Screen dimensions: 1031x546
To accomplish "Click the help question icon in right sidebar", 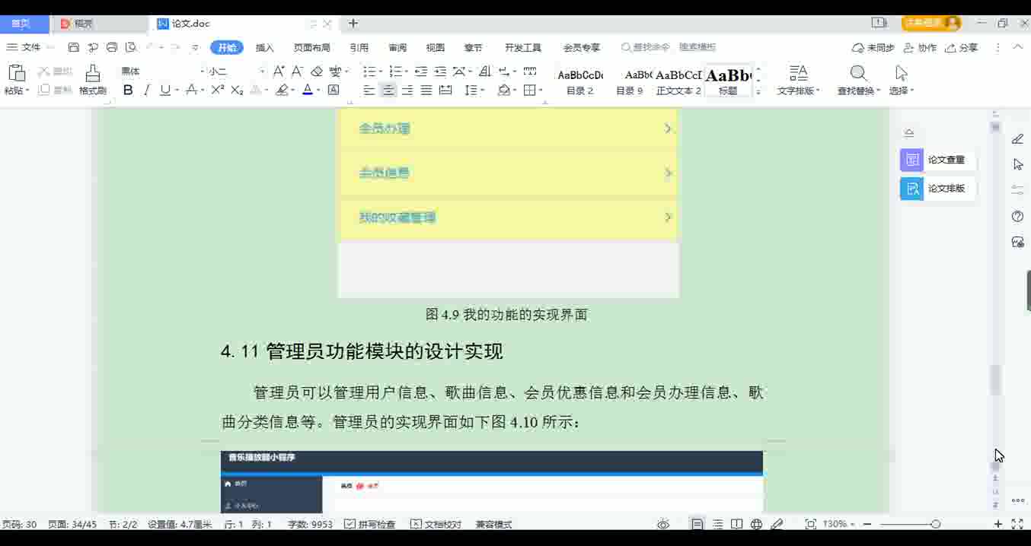I will [x=1017, y=217].
